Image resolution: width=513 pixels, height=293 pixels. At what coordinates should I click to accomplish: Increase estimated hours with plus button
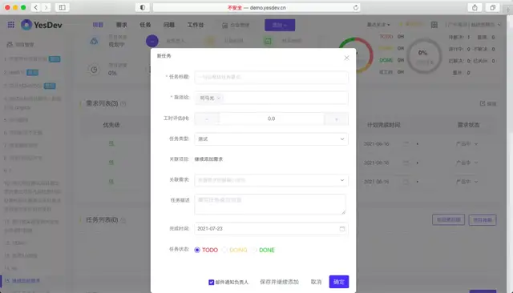337,119
